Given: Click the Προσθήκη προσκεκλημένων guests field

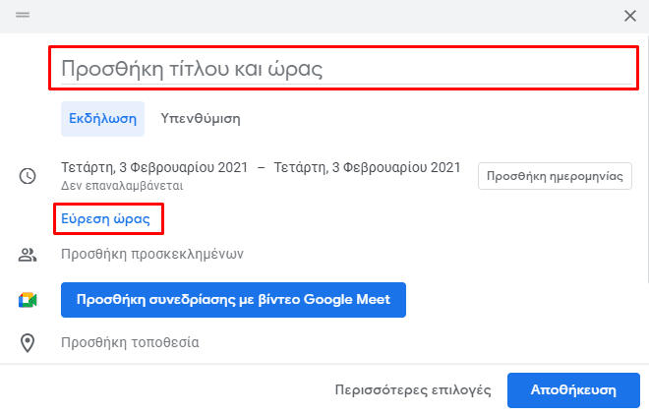Looking at the screenshot, I should (152, 254).
